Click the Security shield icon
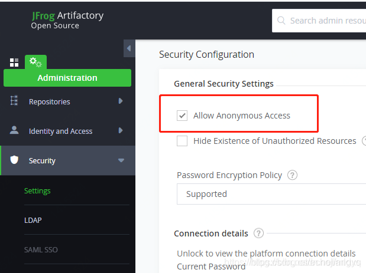This screenshot has height=273, width=366. 14,160
